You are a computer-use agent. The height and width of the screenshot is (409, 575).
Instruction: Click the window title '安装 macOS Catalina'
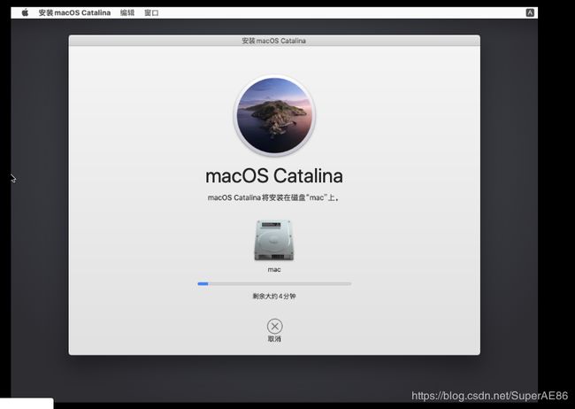click(x=274, y=41)
